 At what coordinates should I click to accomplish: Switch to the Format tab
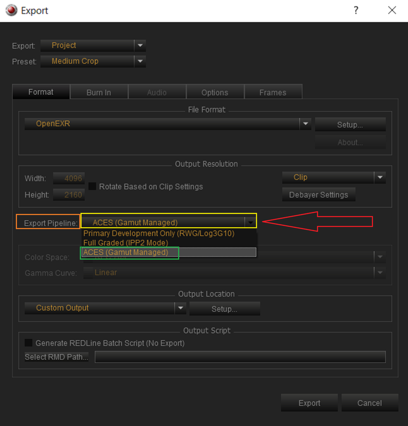coord(41,92)
